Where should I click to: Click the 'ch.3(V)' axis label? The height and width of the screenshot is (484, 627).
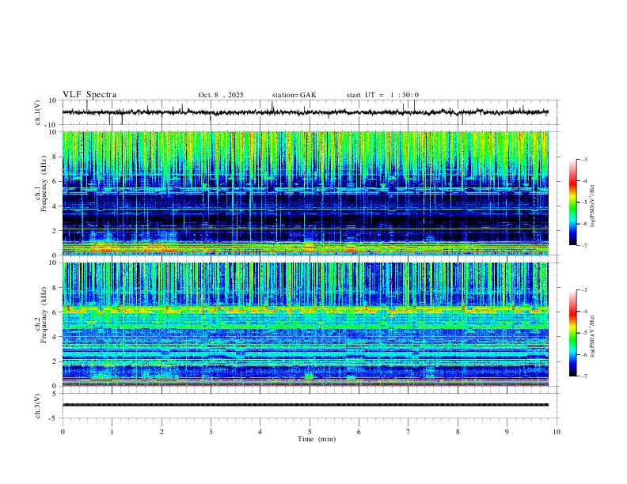coord(38,406)
